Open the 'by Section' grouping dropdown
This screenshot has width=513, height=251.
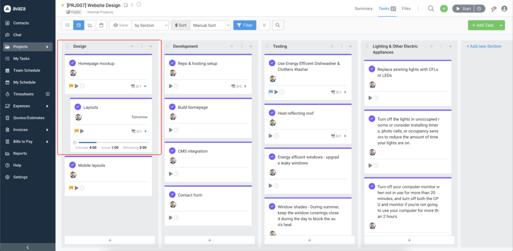(150, 25)
